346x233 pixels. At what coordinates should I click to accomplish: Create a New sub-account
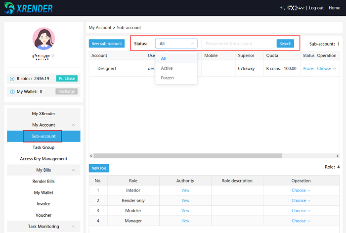107,44
